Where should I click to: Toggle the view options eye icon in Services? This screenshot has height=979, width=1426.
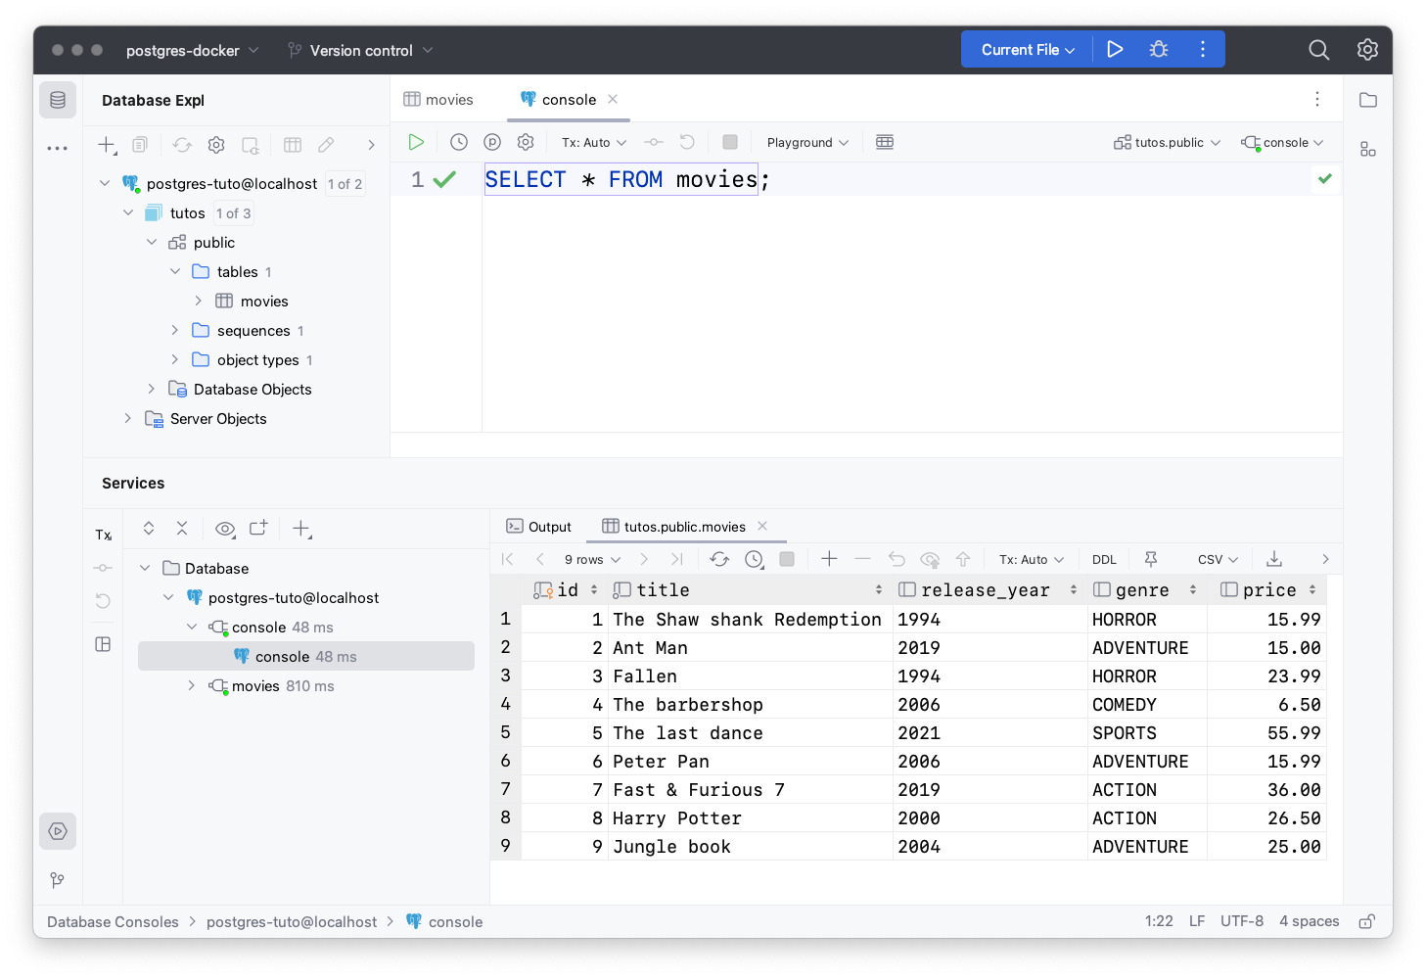[225, 529]
